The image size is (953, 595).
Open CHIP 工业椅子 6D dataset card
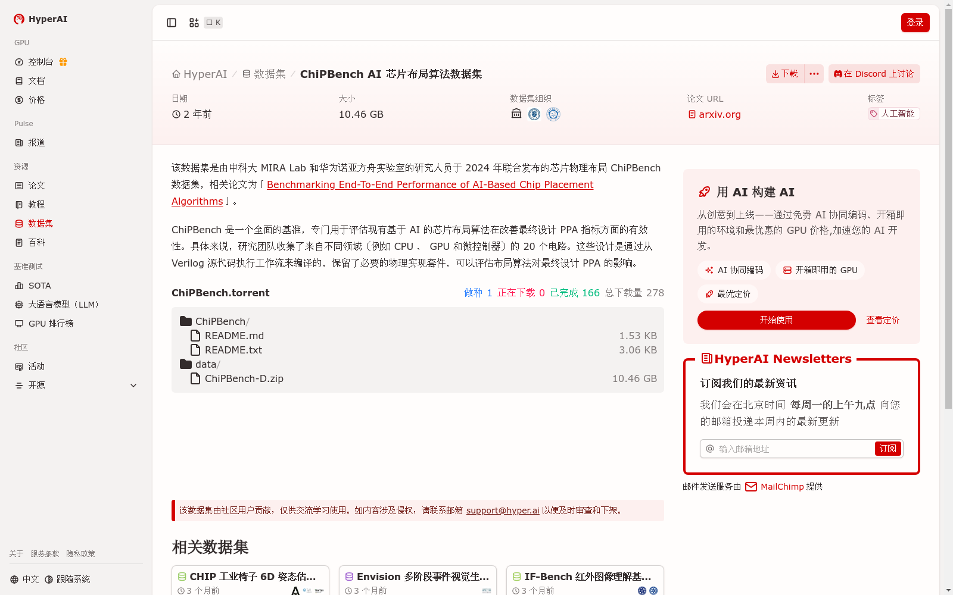[x=250, y=581]
